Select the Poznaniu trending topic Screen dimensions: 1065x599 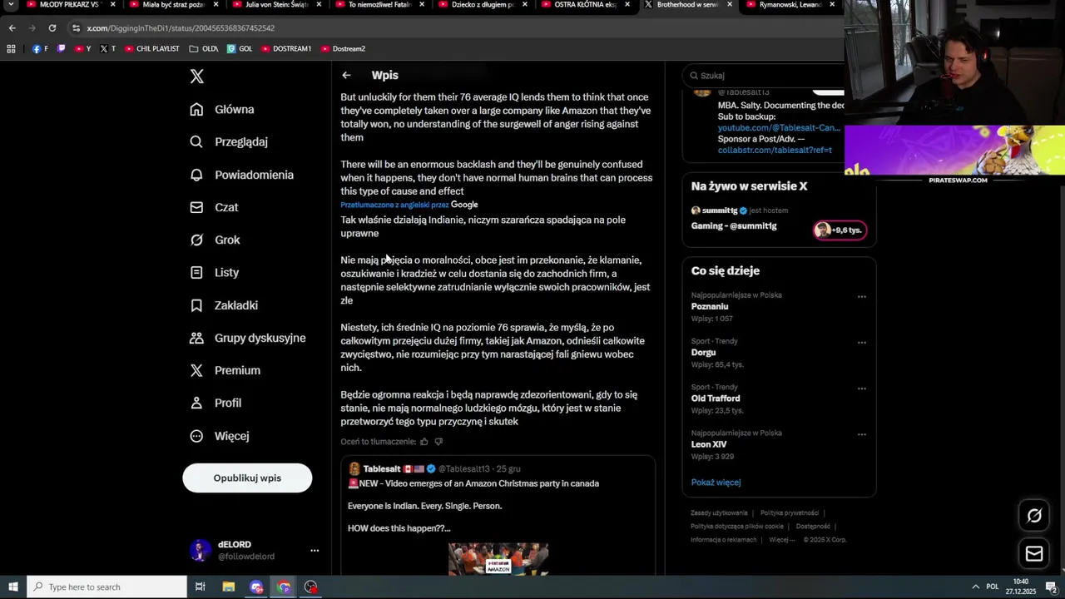(x=710, y=307)
